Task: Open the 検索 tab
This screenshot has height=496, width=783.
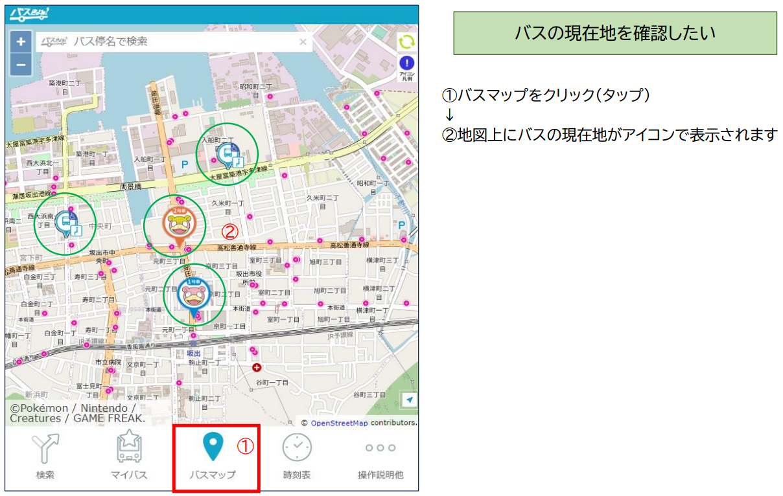Action: [x=45, y=457]
